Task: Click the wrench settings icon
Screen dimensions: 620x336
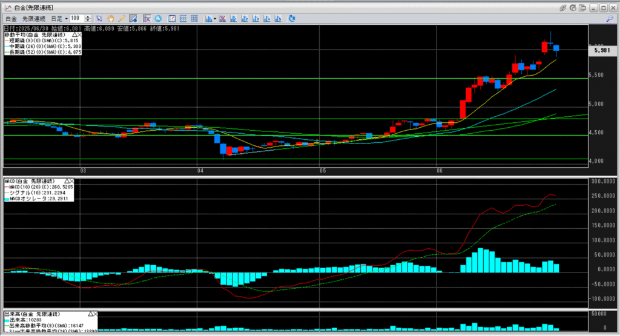Action: (x=609, y=19)
